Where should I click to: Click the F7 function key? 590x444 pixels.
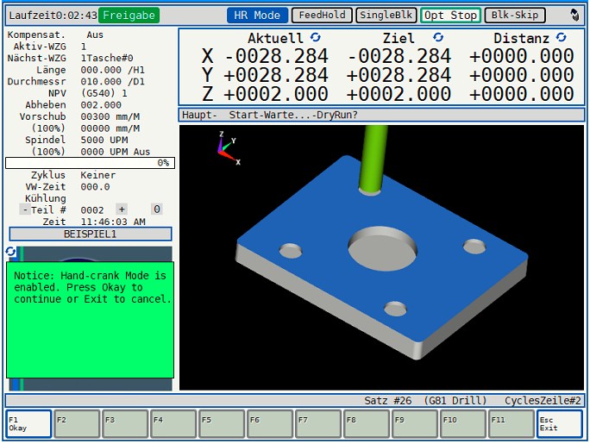(318, 424)
